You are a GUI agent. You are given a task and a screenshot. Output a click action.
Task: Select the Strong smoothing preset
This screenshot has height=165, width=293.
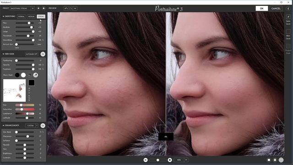(x=41, y=16)
